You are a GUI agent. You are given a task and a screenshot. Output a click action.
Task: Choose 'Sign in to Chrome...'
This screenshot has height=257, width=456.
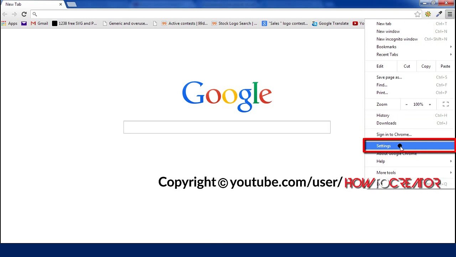click(x=410, y=135)
